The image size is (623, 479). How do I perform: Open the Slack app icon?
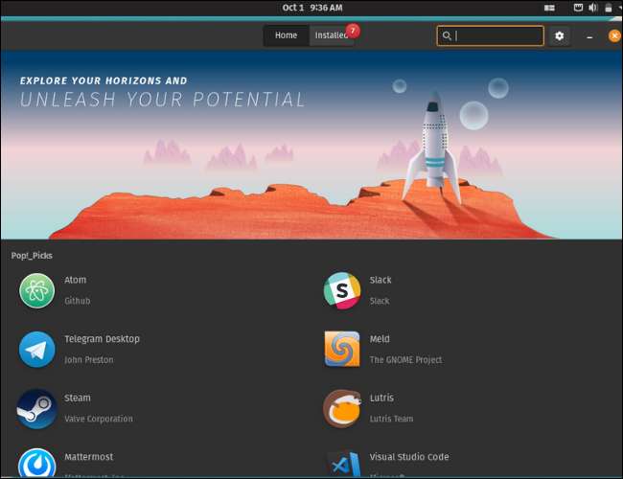pyautogui.click(x=342, y=290)
